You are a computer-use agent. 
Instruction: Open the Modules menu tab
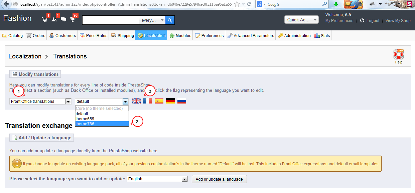tap(180, 36)
